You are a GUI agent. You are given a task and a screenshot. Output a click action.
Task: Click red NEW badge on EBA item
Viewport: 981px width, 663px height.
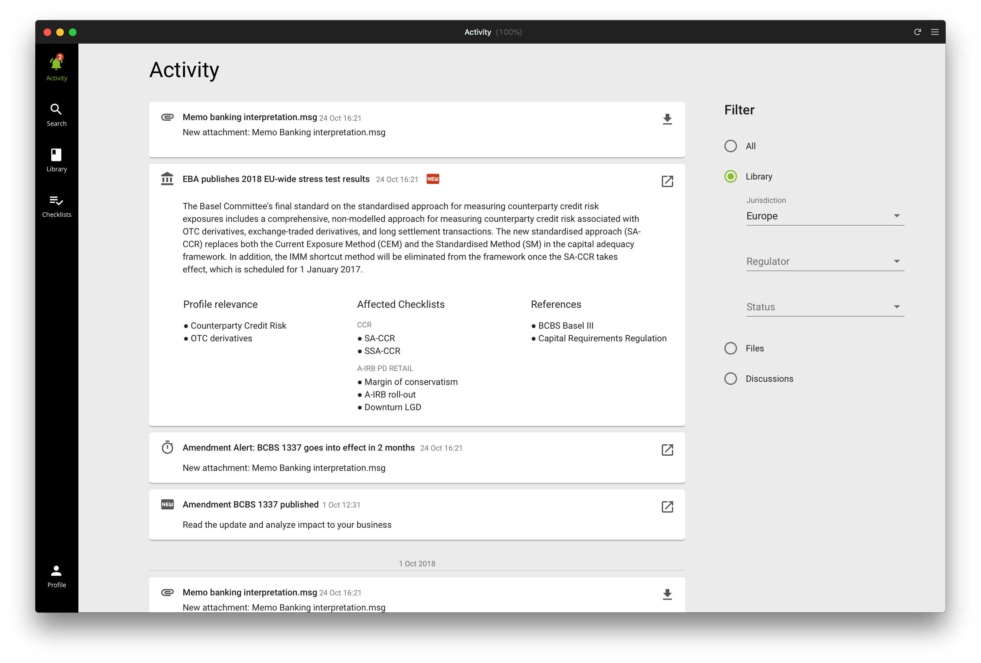coord(433,179)
